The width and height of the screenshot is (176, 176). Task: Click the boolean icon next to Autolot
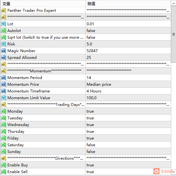(4, 31)
